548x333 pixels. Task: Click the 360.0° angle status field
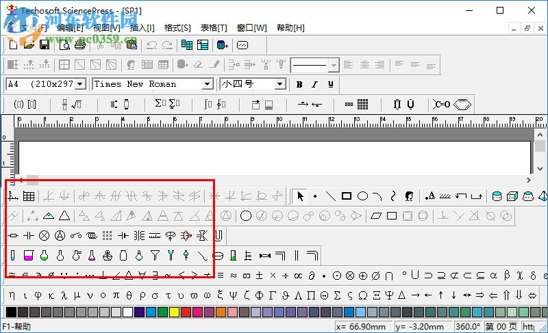pyautogui.click(x=468, y=327)
